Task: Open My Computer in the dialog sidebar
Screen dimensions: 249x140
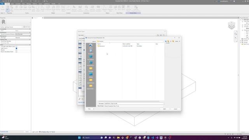Action: [x=91, y=58]
